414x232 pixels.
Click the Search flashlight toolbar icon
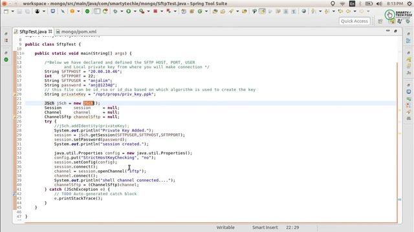(x=231, y=12)
